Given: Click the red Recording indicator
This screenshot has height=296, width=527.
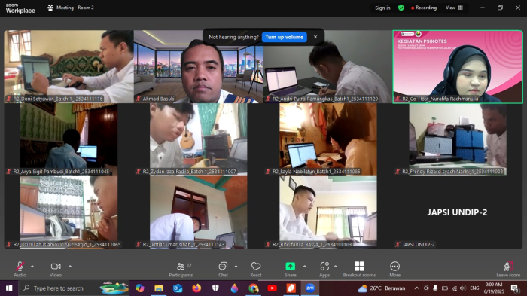Looking at the screenshot, I should 424,8.
